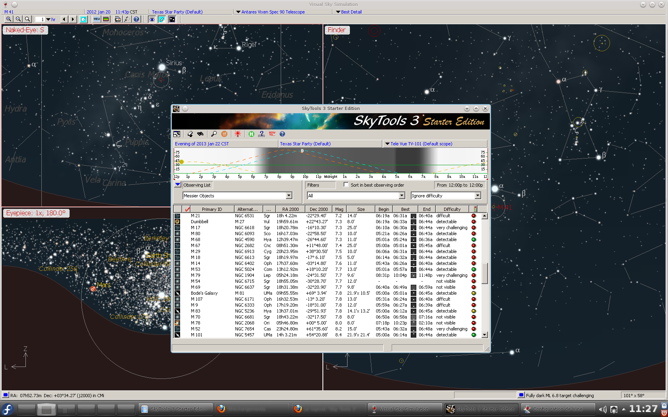Open the HOW TO guide icon

click(272, 134)
